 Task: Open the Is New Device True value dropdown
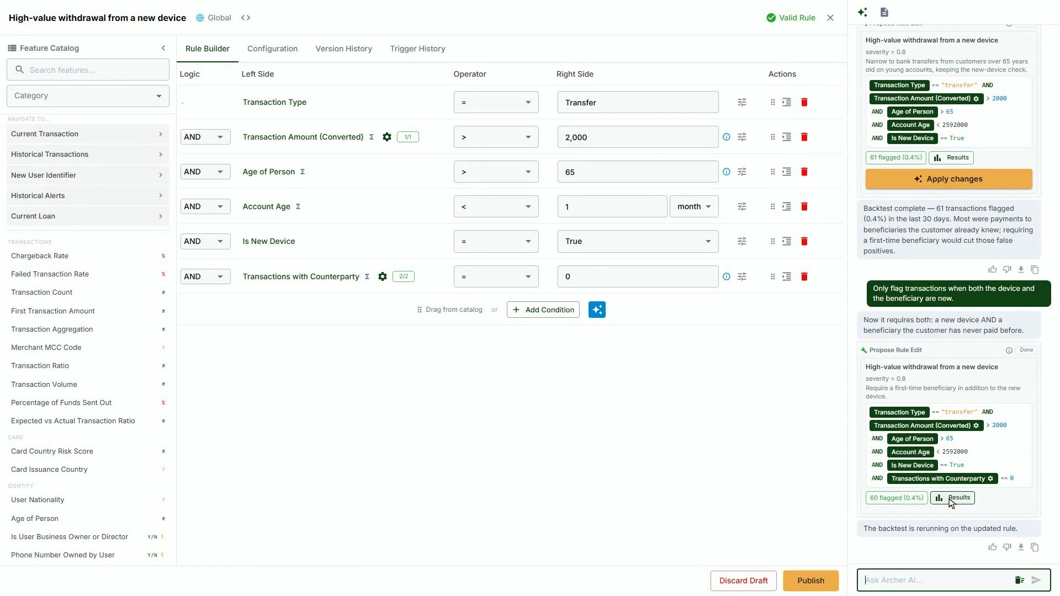(638, 241)
